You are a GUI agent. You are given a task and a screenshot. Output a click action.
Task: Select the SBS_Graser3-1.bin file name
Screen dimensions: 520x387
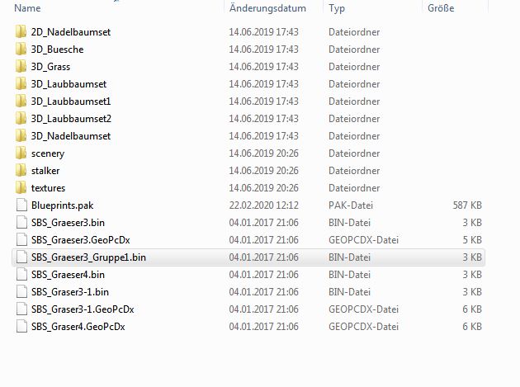click(70, 292)
